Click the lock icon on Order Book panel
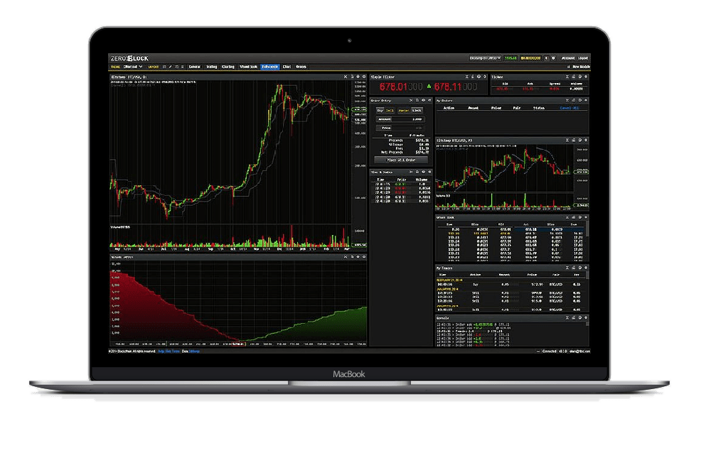The width and height of the screenshot is (711, 470). point(574,217)
